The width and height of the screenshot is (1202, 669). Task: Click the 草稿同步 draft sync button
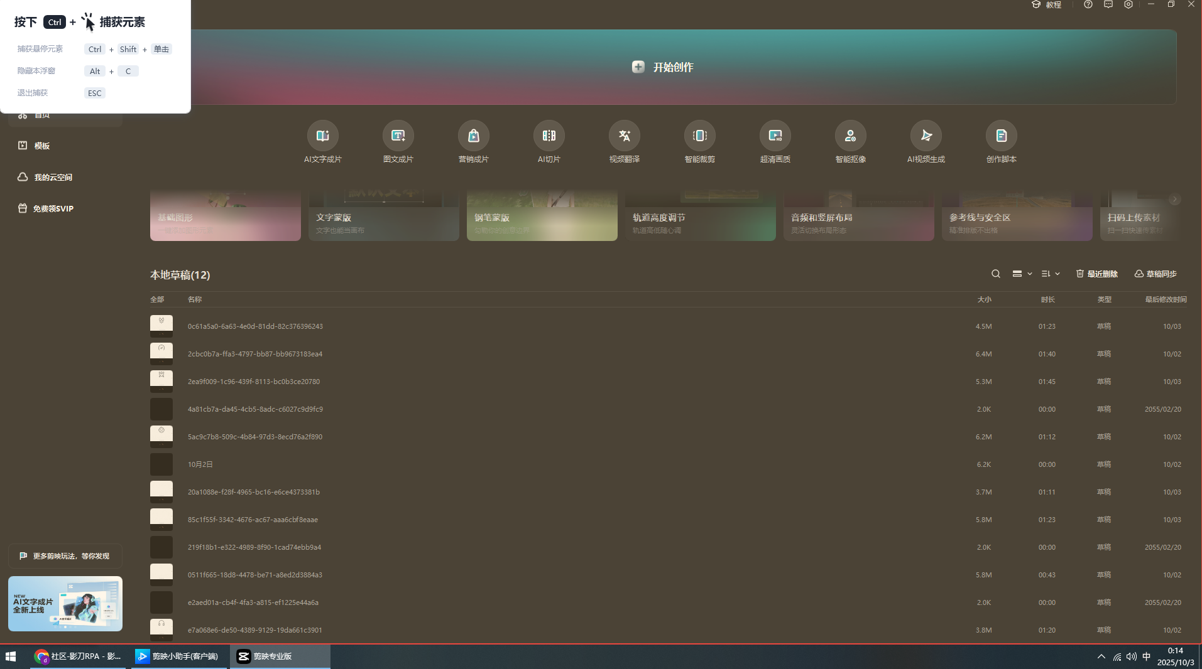coord(1156,274)
